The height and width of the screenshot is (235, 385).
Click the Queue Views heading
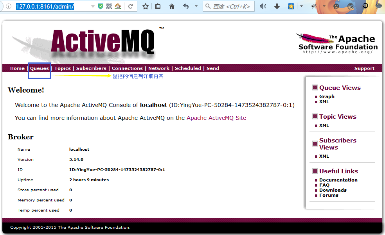pyautogui.click(x=340, y=88)
